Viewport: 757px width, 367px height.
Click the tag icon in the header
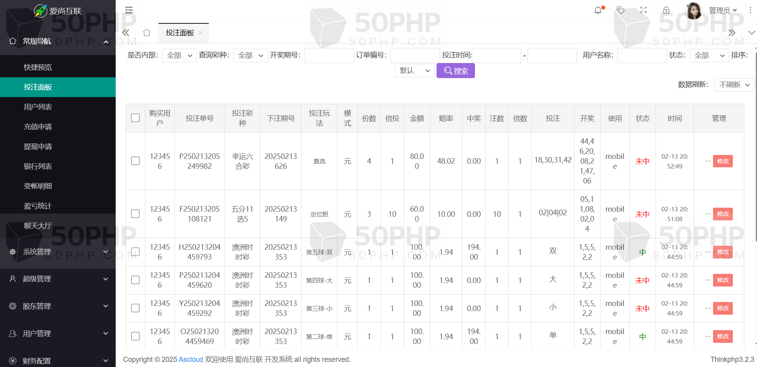pyautogui.click(x=621, y=10)
